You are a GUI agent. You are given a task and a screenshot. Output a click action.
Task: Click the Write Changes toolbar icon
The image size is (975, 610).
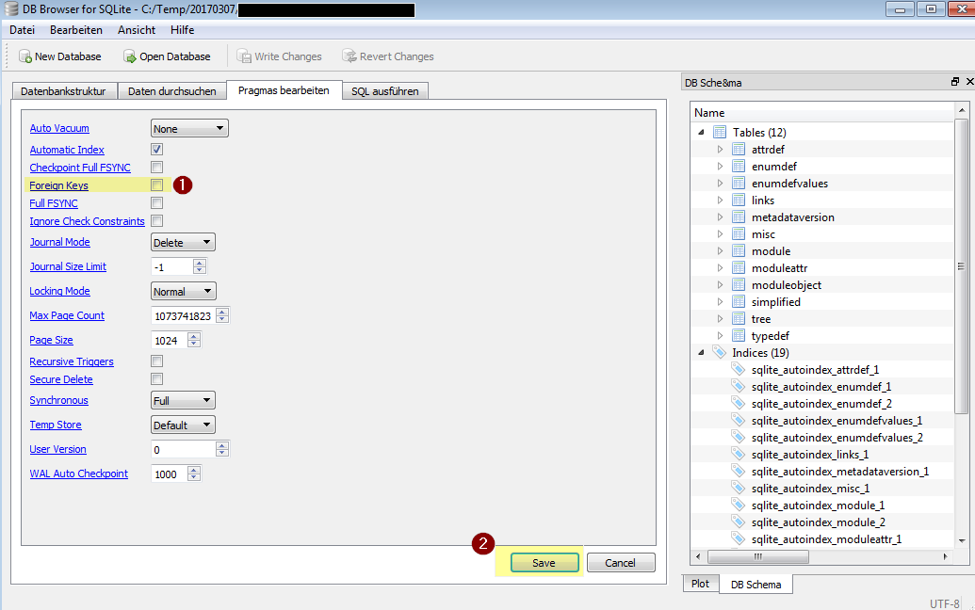[244, 56]
